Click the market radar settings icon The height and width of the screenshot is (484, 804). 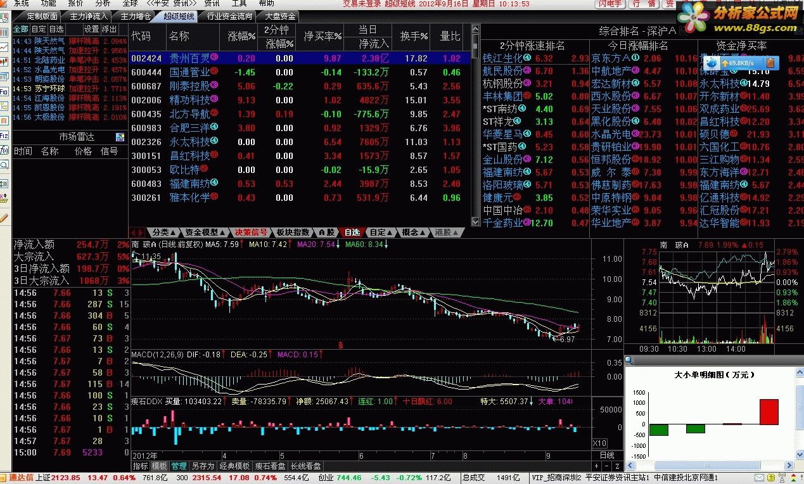click(x=120, y=137)
